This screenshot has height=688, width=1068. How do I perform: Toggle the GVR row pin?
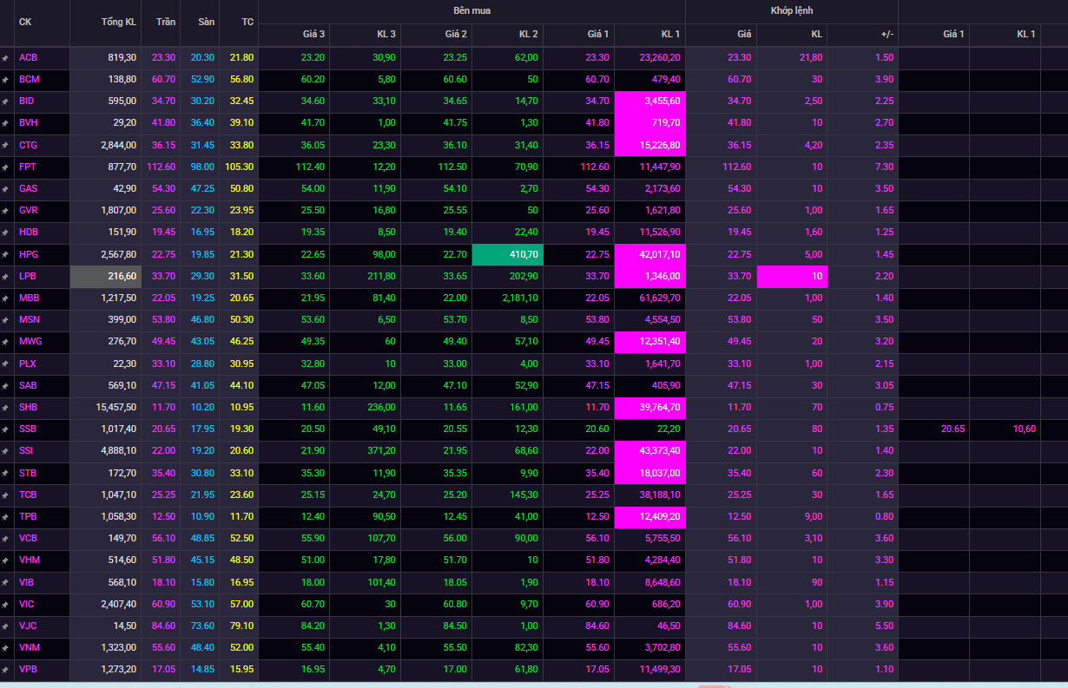pyautogui.click(x=5, y=211)
